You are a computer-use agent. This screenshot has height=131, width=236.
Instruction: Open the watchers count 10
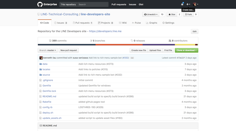162,14
